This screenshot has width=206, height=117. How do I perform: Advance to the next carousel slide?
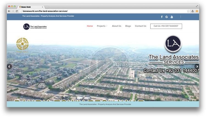pyautogui.click(x=197, y=66)
